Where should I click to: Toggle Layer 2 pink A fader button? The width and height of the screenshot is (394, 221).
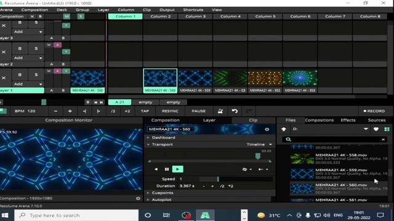57,45
